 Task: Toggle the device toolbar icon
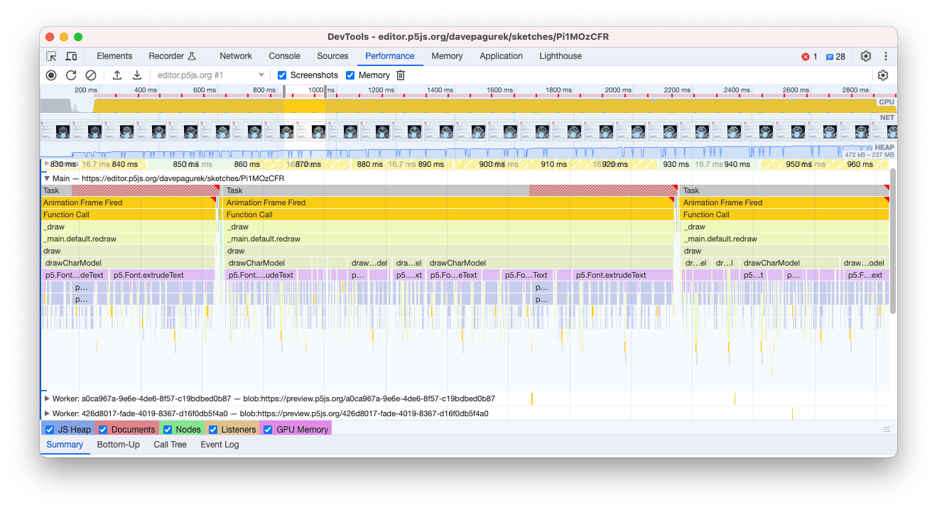tap(70, 56)
